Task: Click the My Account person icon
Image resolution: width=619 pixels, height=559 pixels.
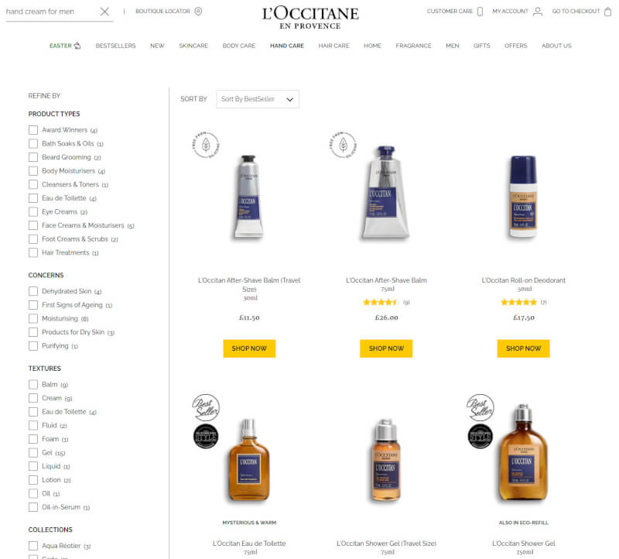Action: [x=538, y=12]
